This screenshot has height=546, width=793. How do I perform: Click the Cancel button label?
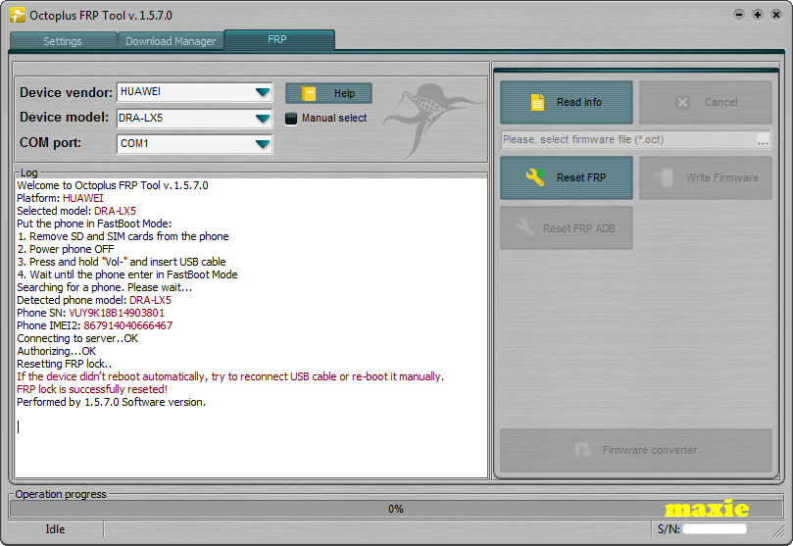click(x=721, y=102)
